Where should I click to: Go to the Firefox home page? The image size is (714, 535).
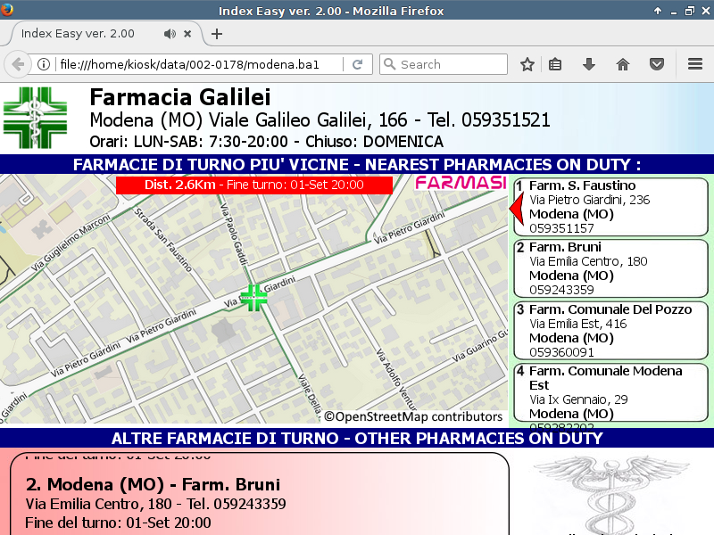623,64
